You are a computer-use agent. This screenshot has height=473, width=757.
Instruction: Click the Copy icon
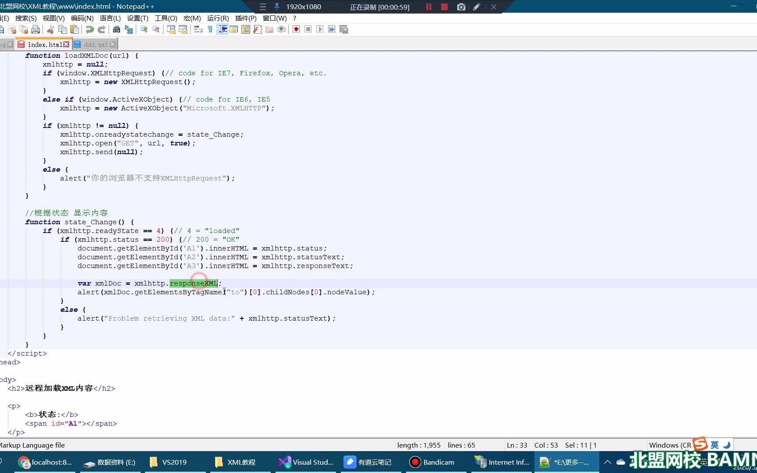click(62, 29)
